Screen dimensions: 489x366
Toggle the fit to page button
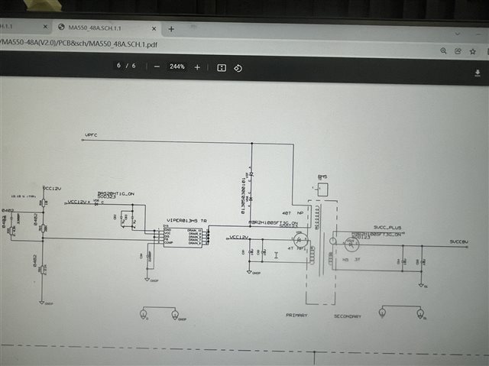(222, 68)
